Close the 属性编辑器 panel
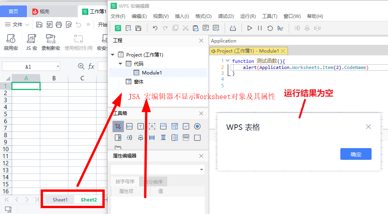 (201, 156)
